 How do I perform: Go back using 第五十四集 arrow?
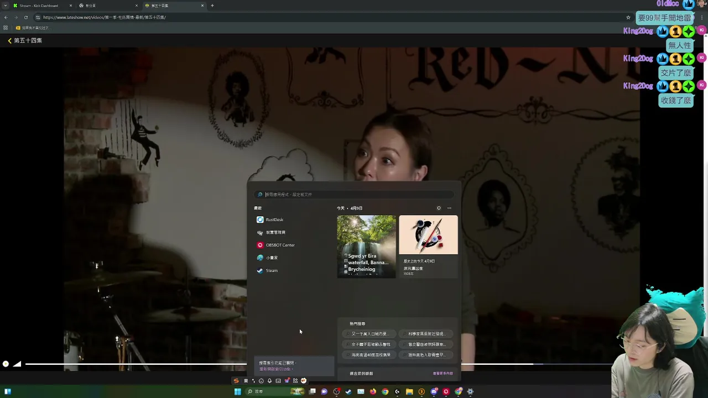click(9, 40)
